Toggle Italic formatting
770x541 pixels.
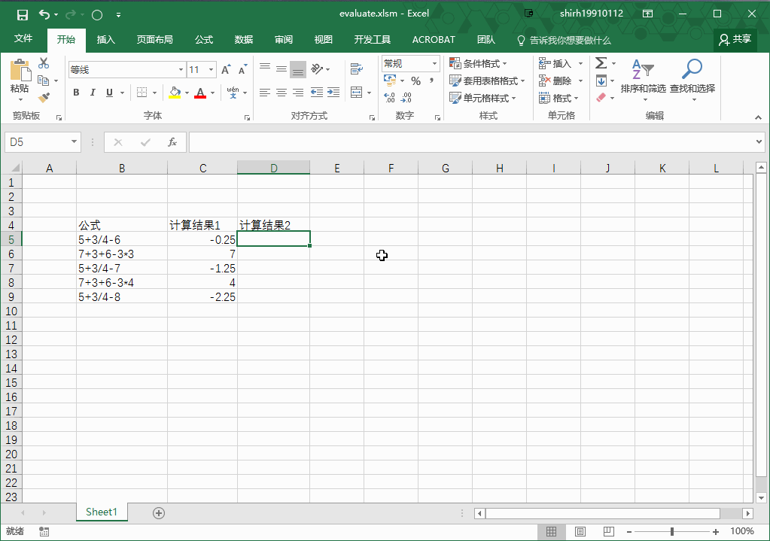tap(93, 93)
